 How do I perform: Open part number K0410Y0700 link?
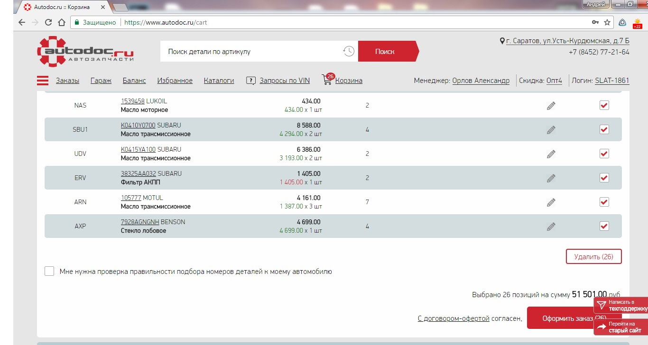(x=138, y=125)
